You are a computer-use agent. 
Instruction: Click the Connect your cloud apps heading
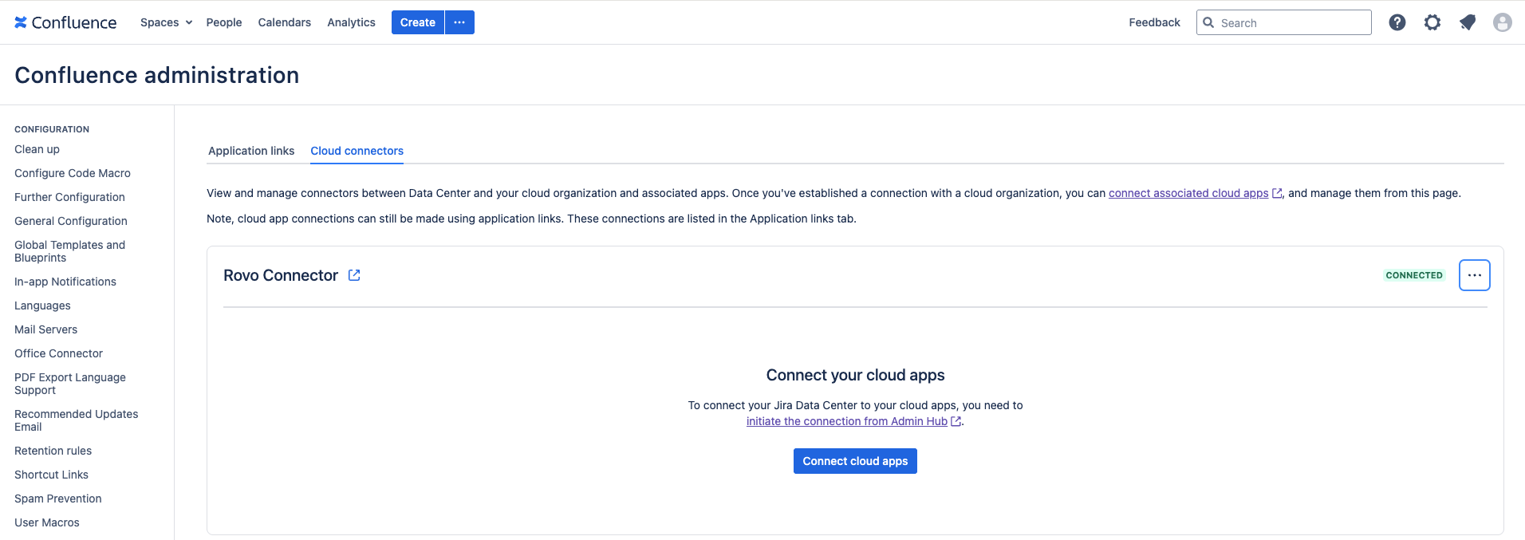pos(855,375)
